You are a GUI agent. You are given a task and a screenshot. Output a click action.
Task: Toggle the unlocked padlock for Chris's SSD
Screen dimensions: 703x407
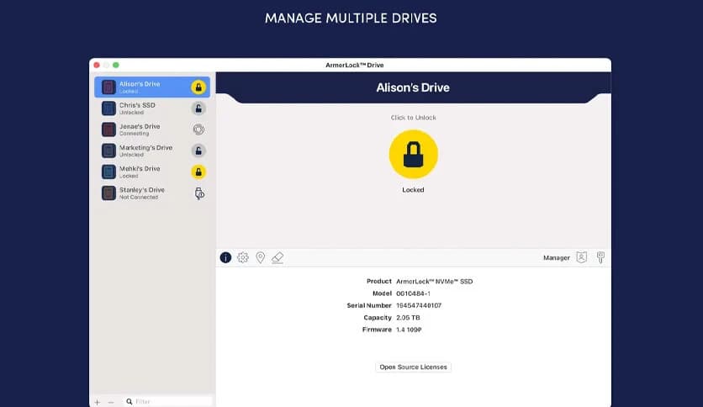198,108
